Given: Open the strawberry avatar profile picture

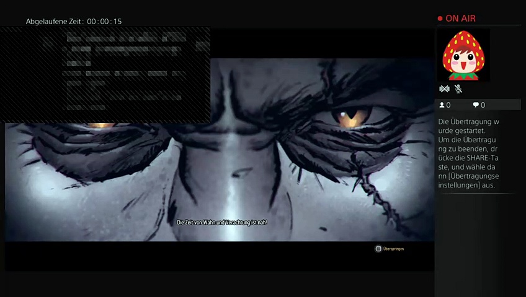Looking at the screenshot, I should tap(463, 56).
